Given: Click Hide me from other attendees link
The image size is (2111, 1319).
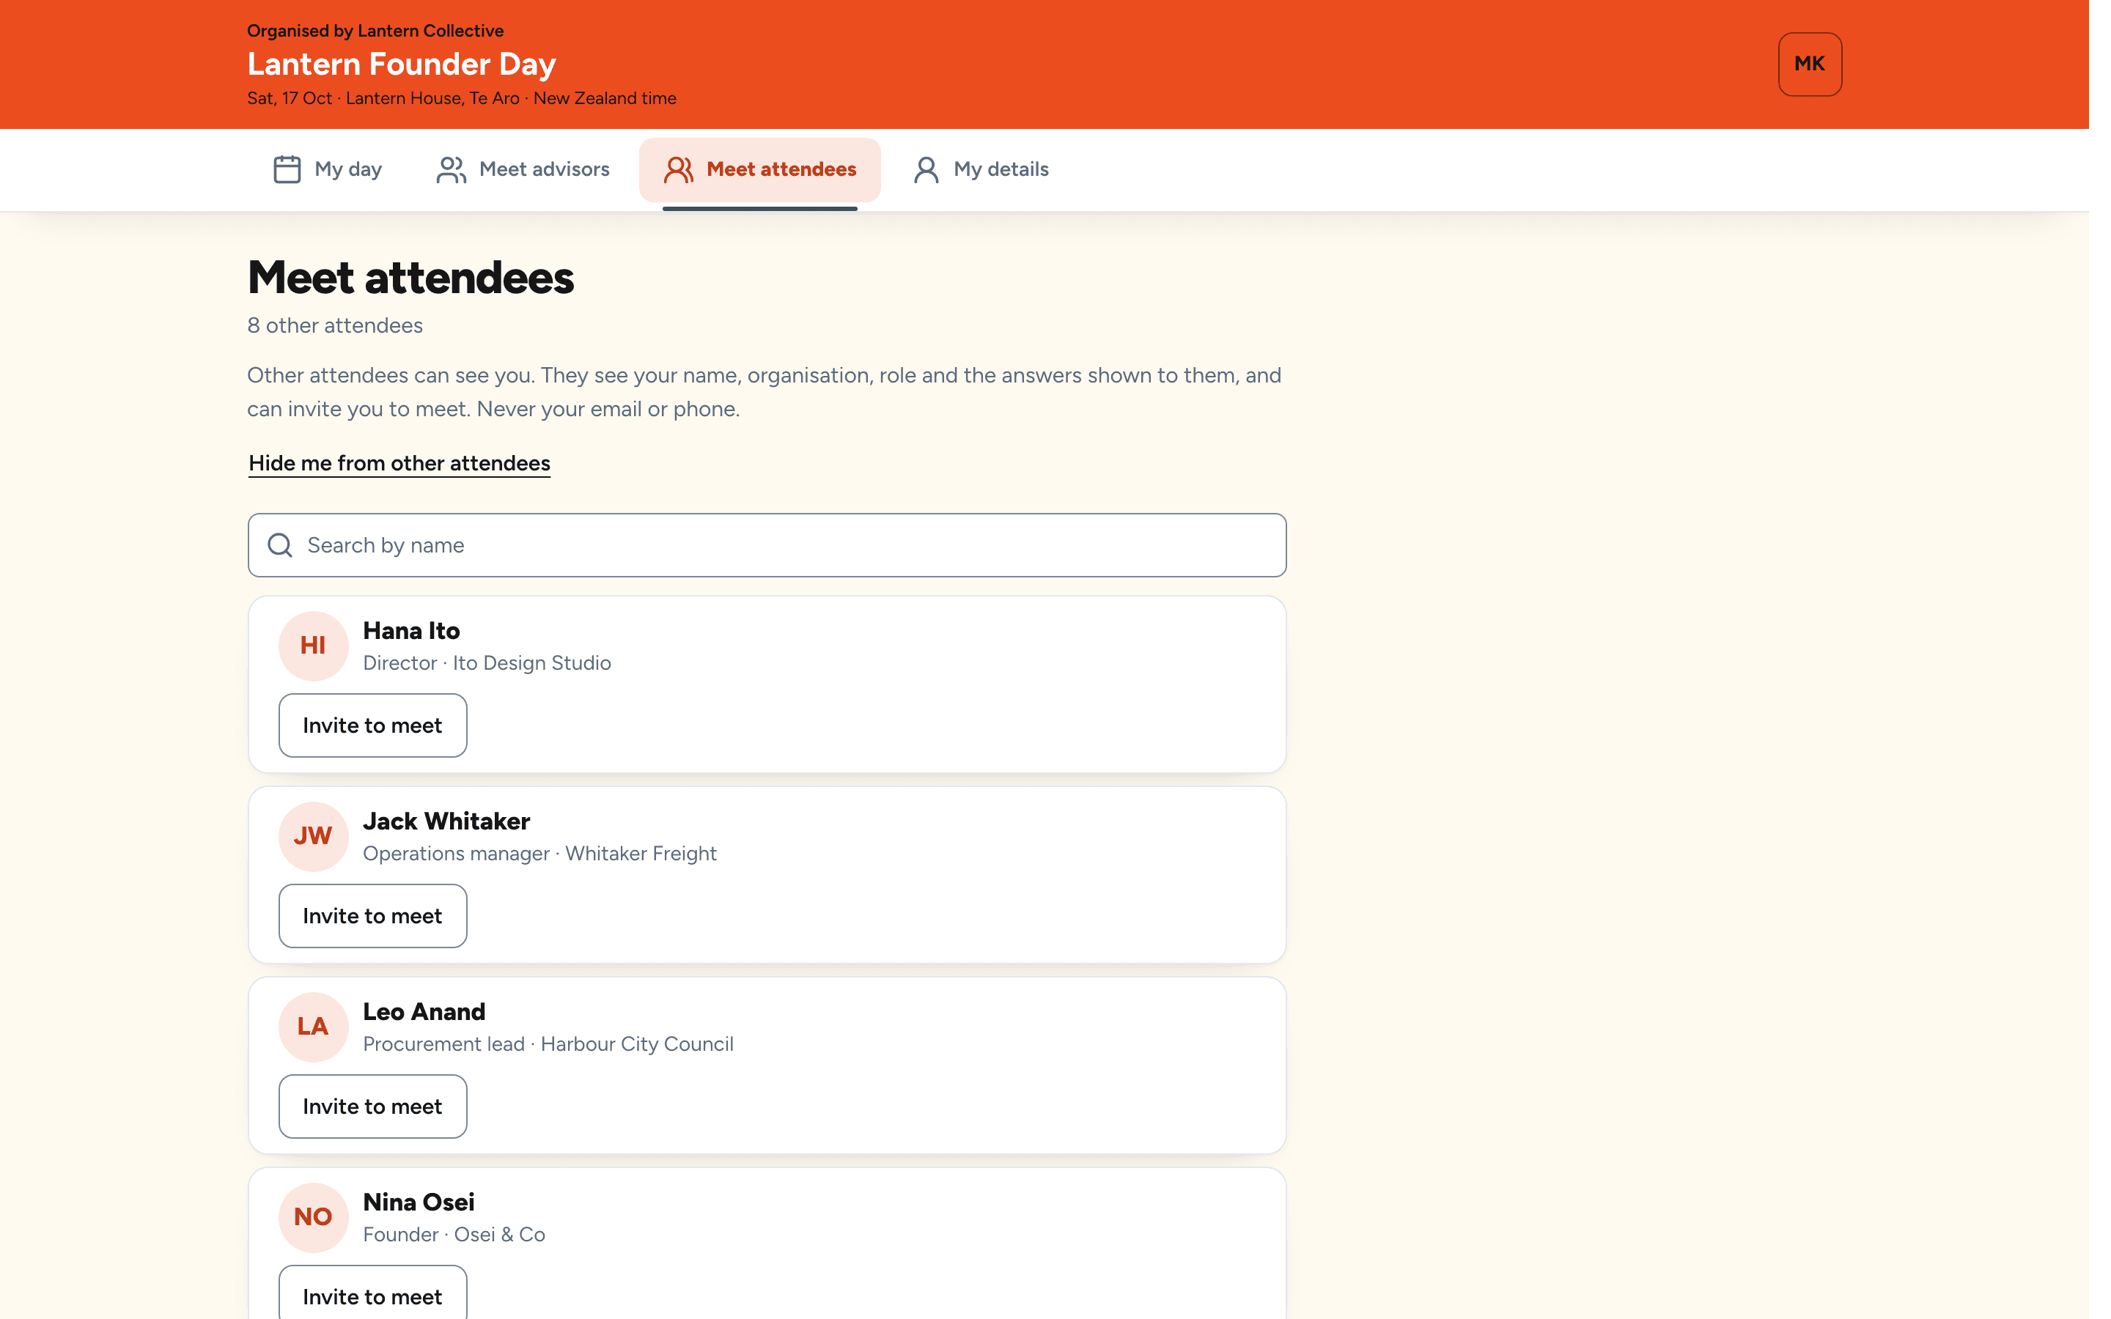Looking at the screenshot, I should tap(399, 463).
